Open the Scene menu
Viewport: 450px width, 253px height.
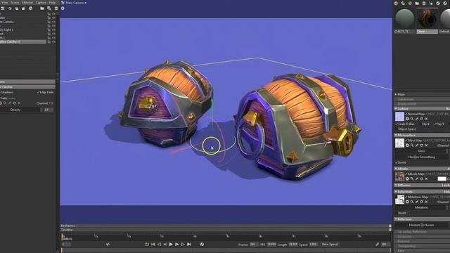[15, 2]
